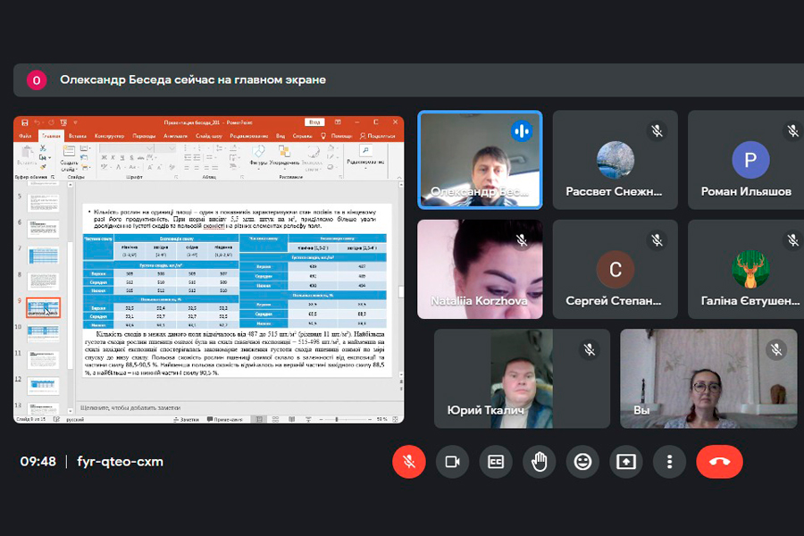Unmute your microphone with the red mic button
Image resolution: width=804 pixels, height=536 pixels.
[x=408, y=462]
